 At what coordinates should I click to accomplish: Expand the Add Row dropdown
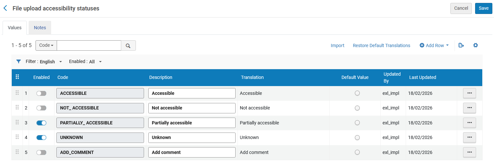(434, 45)
